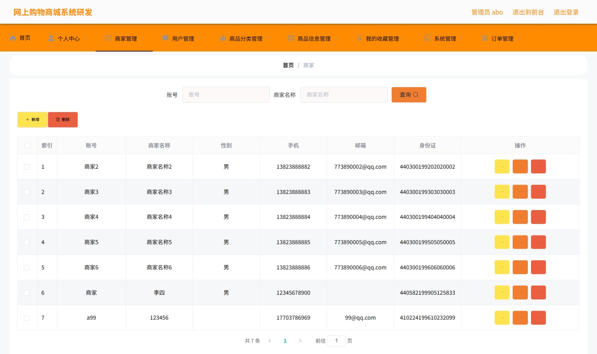This screenshot has height=354, width=597.
Task: Select page 1 in pagination
Action: (285, 341)
